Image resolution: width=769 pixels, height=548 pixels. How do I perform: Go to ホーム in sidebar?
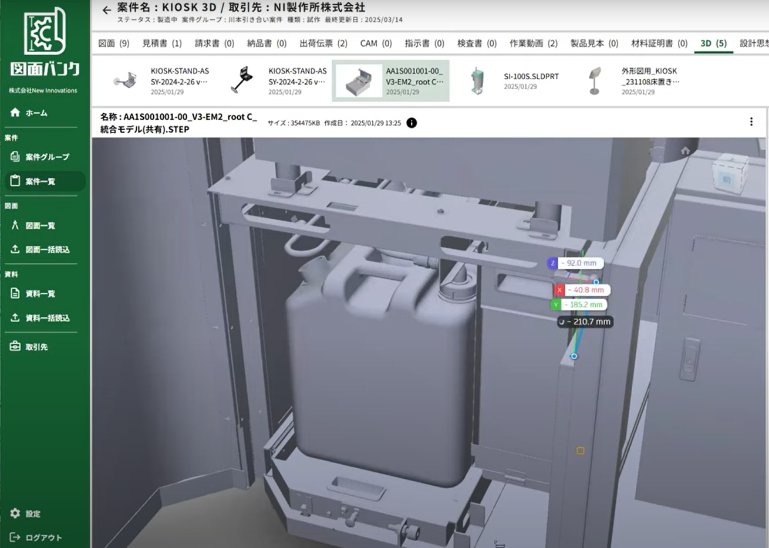[x=36, y=113]
